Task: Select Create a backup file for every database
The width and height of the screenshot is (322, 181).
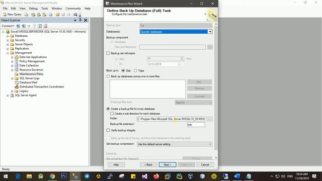Action: coord(108,109)
